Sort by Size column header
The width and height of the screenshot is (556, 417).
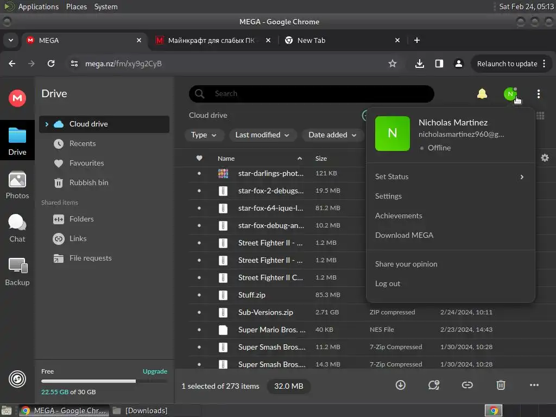click(321, 159)
